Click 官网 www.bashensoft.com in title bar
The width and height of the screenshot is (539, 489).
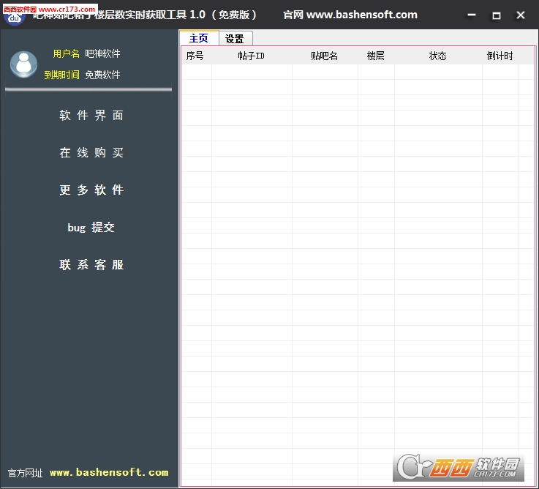(x=350, y=15)
